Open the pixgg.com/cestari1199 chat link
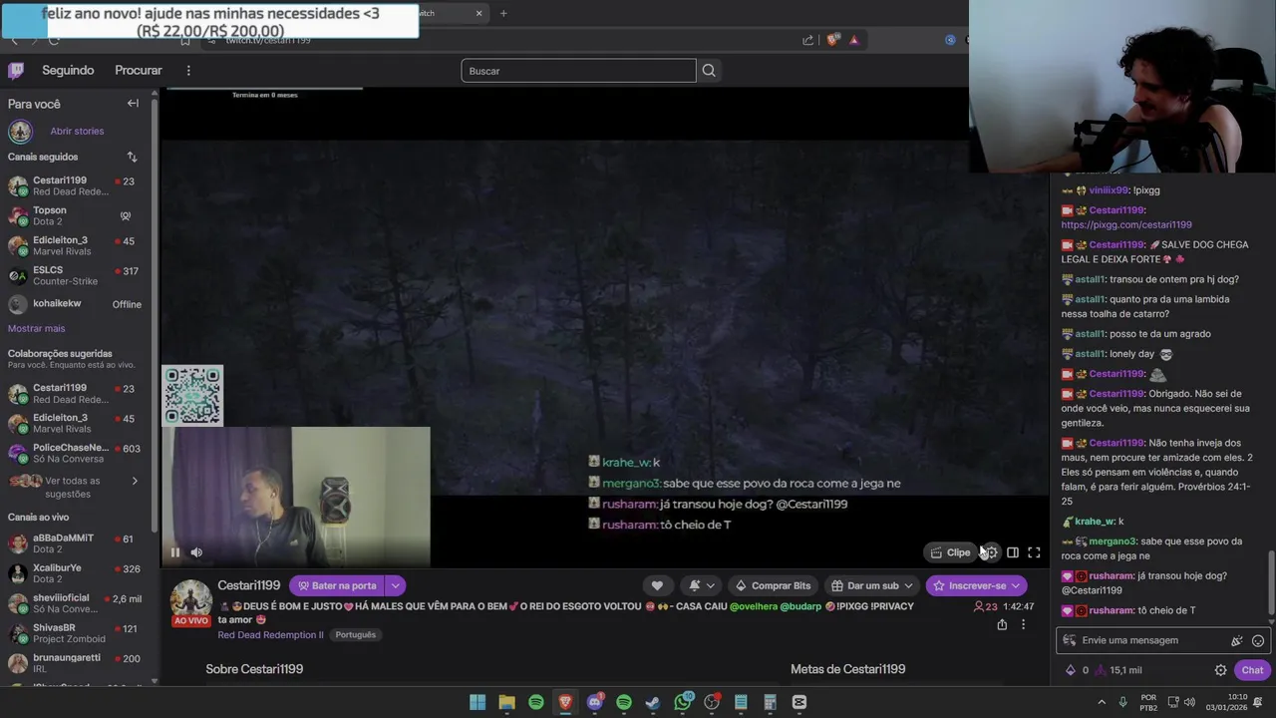 point(1126,224)
